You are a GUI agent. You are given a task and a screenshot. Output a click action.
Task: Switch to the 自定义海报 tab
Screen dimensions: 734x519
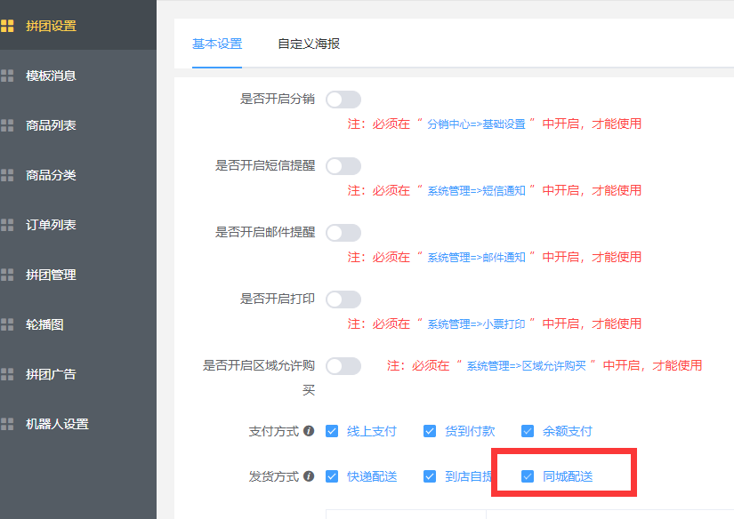click(x=308, y=44)
